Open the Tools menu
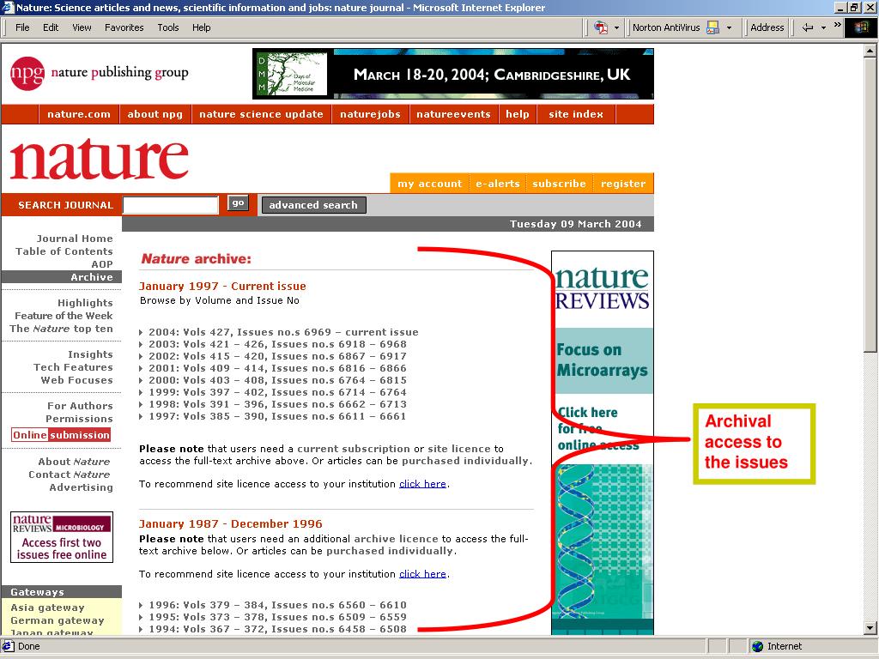Screen dimensions: 879x659 point(167,27)
